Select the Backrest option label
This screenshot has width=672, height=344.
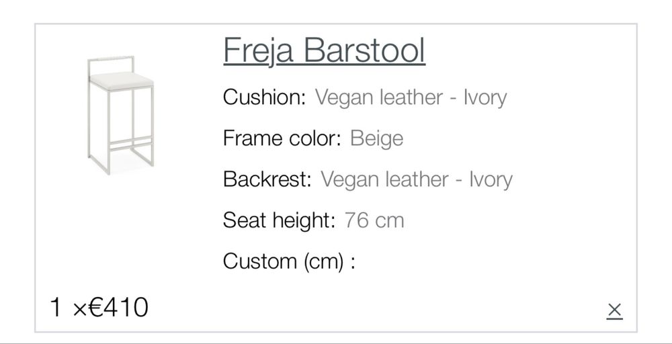pos(267,179)
